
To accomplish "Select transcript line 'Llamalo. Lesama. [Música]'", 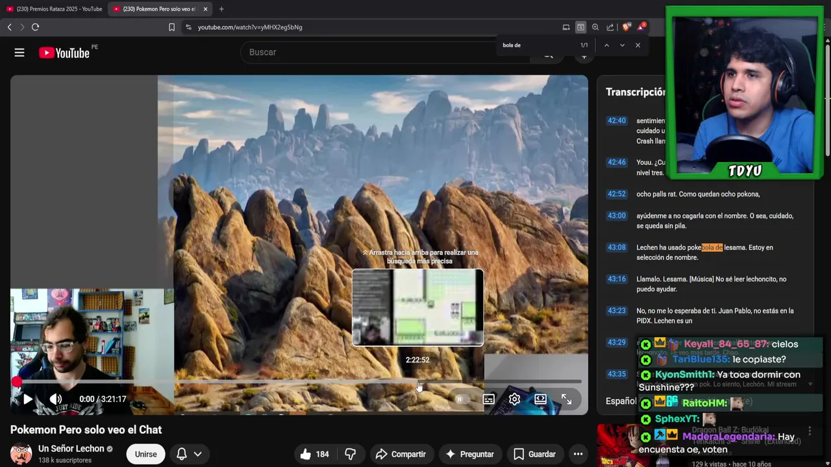I will coord(711,284).
